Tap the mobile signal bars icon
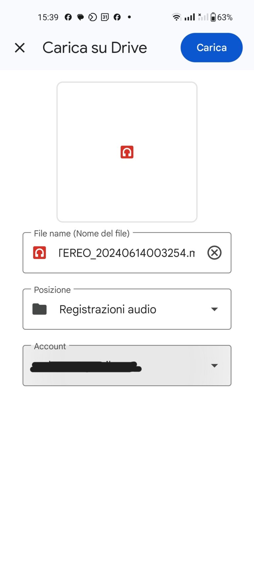This screenshot has width=254, height=564. click(190, 17)
